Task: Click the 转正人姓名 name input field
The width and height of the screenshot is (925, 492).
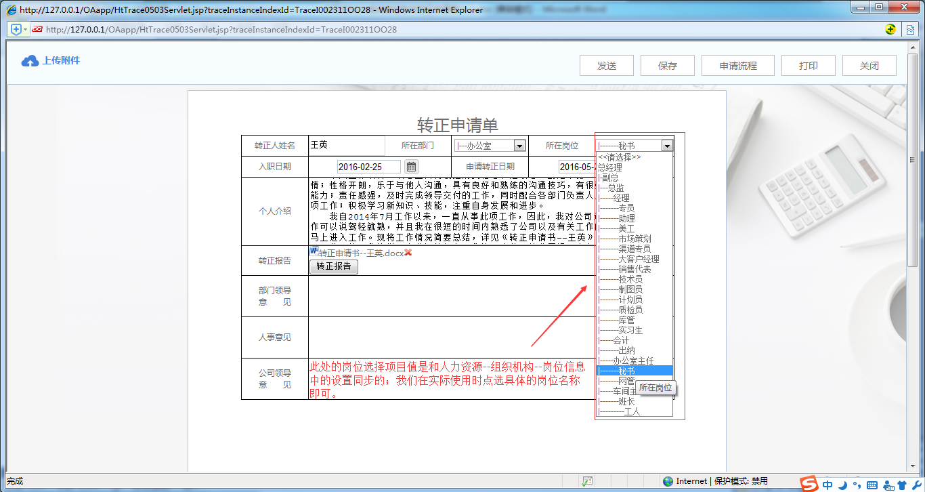Action: [x=346, y=146]
